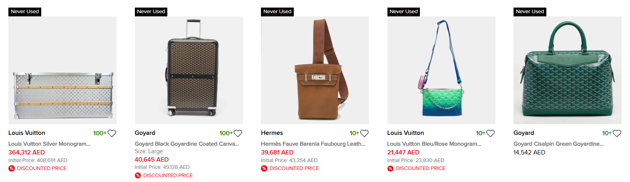Image resolution: width=630 pixels, height=182 pixels.
Task: Open Louis Vuitton Silver Monogram product title
Action: pyautogui.click(x=49, y=144)
